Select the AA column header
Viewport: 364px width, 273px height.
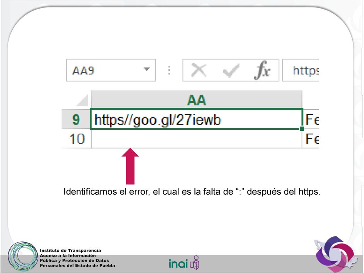coord(197,100)
